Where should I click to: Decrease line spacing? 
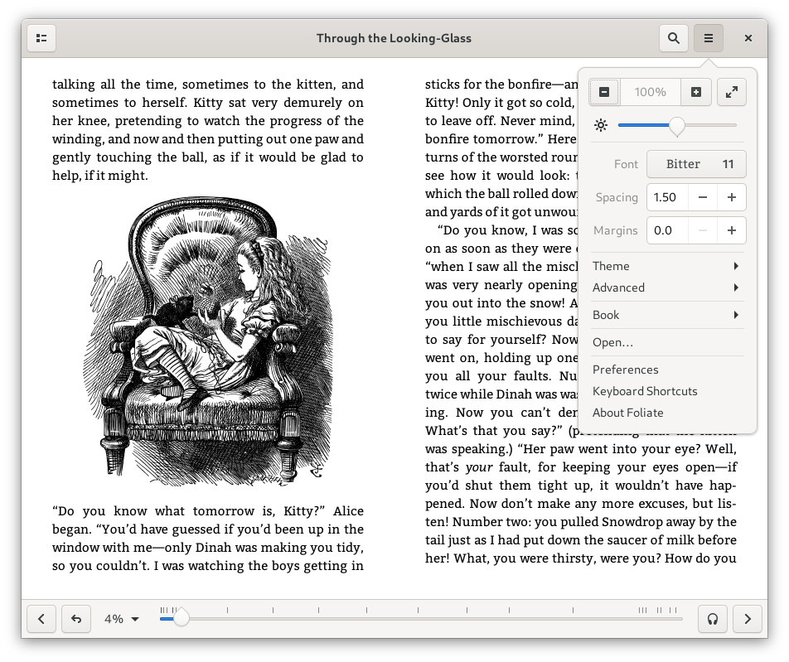pos(703,197)
